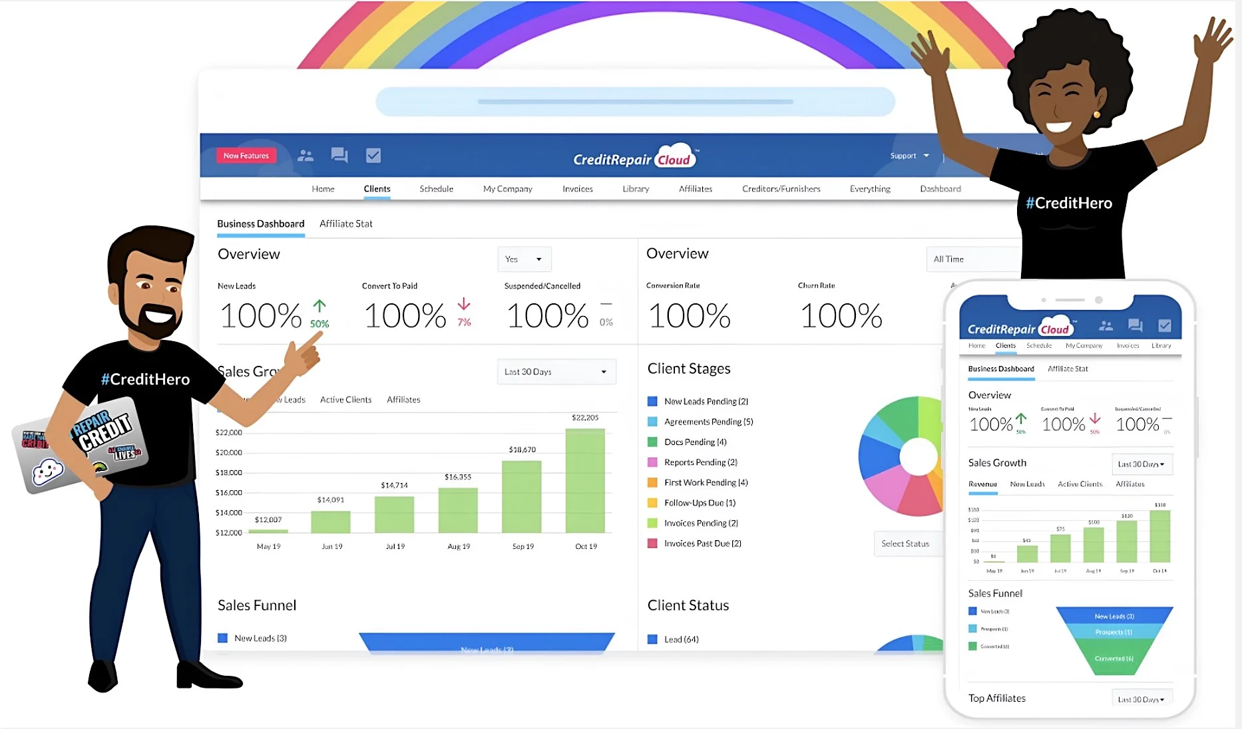Open the Everything menu item

(x=870, y=189)
